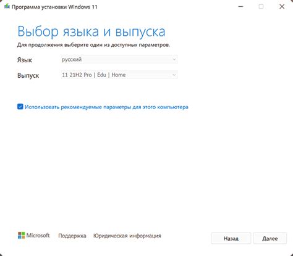This screenshot has height=256, width=293.
Task: Open the Поддержка link
Action: (x=72, y=236)
